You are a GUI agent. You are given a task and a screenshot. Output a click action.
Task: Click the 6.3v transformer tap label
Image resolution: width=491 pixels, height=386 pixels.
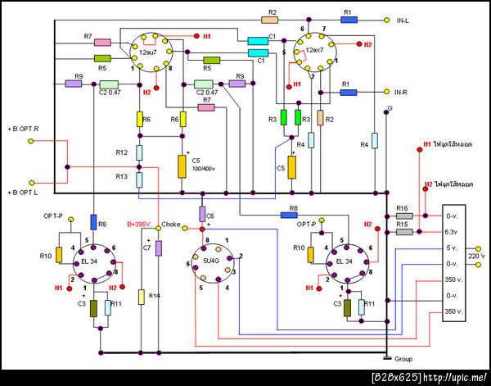451,231
